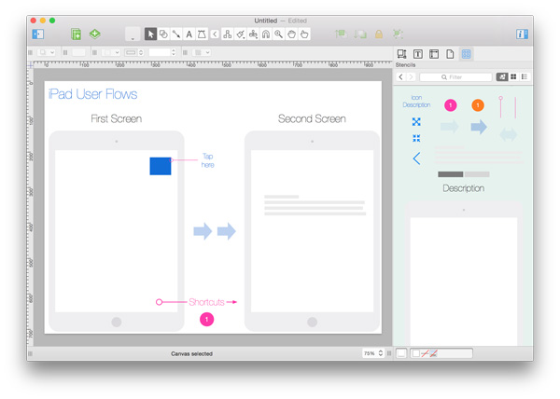
Task: Select the darker blue right arrow stencil
Action: coord(479,127)
